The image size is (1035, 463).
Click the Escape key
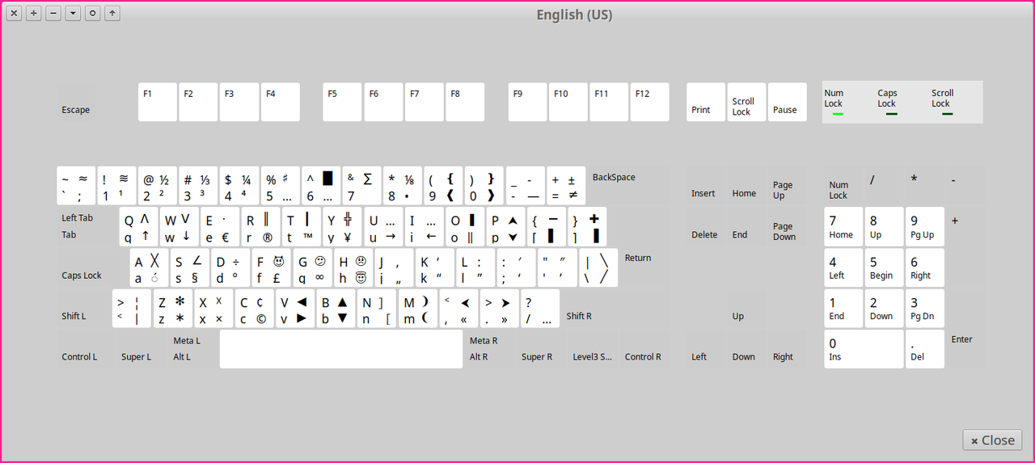pos(76,103)
